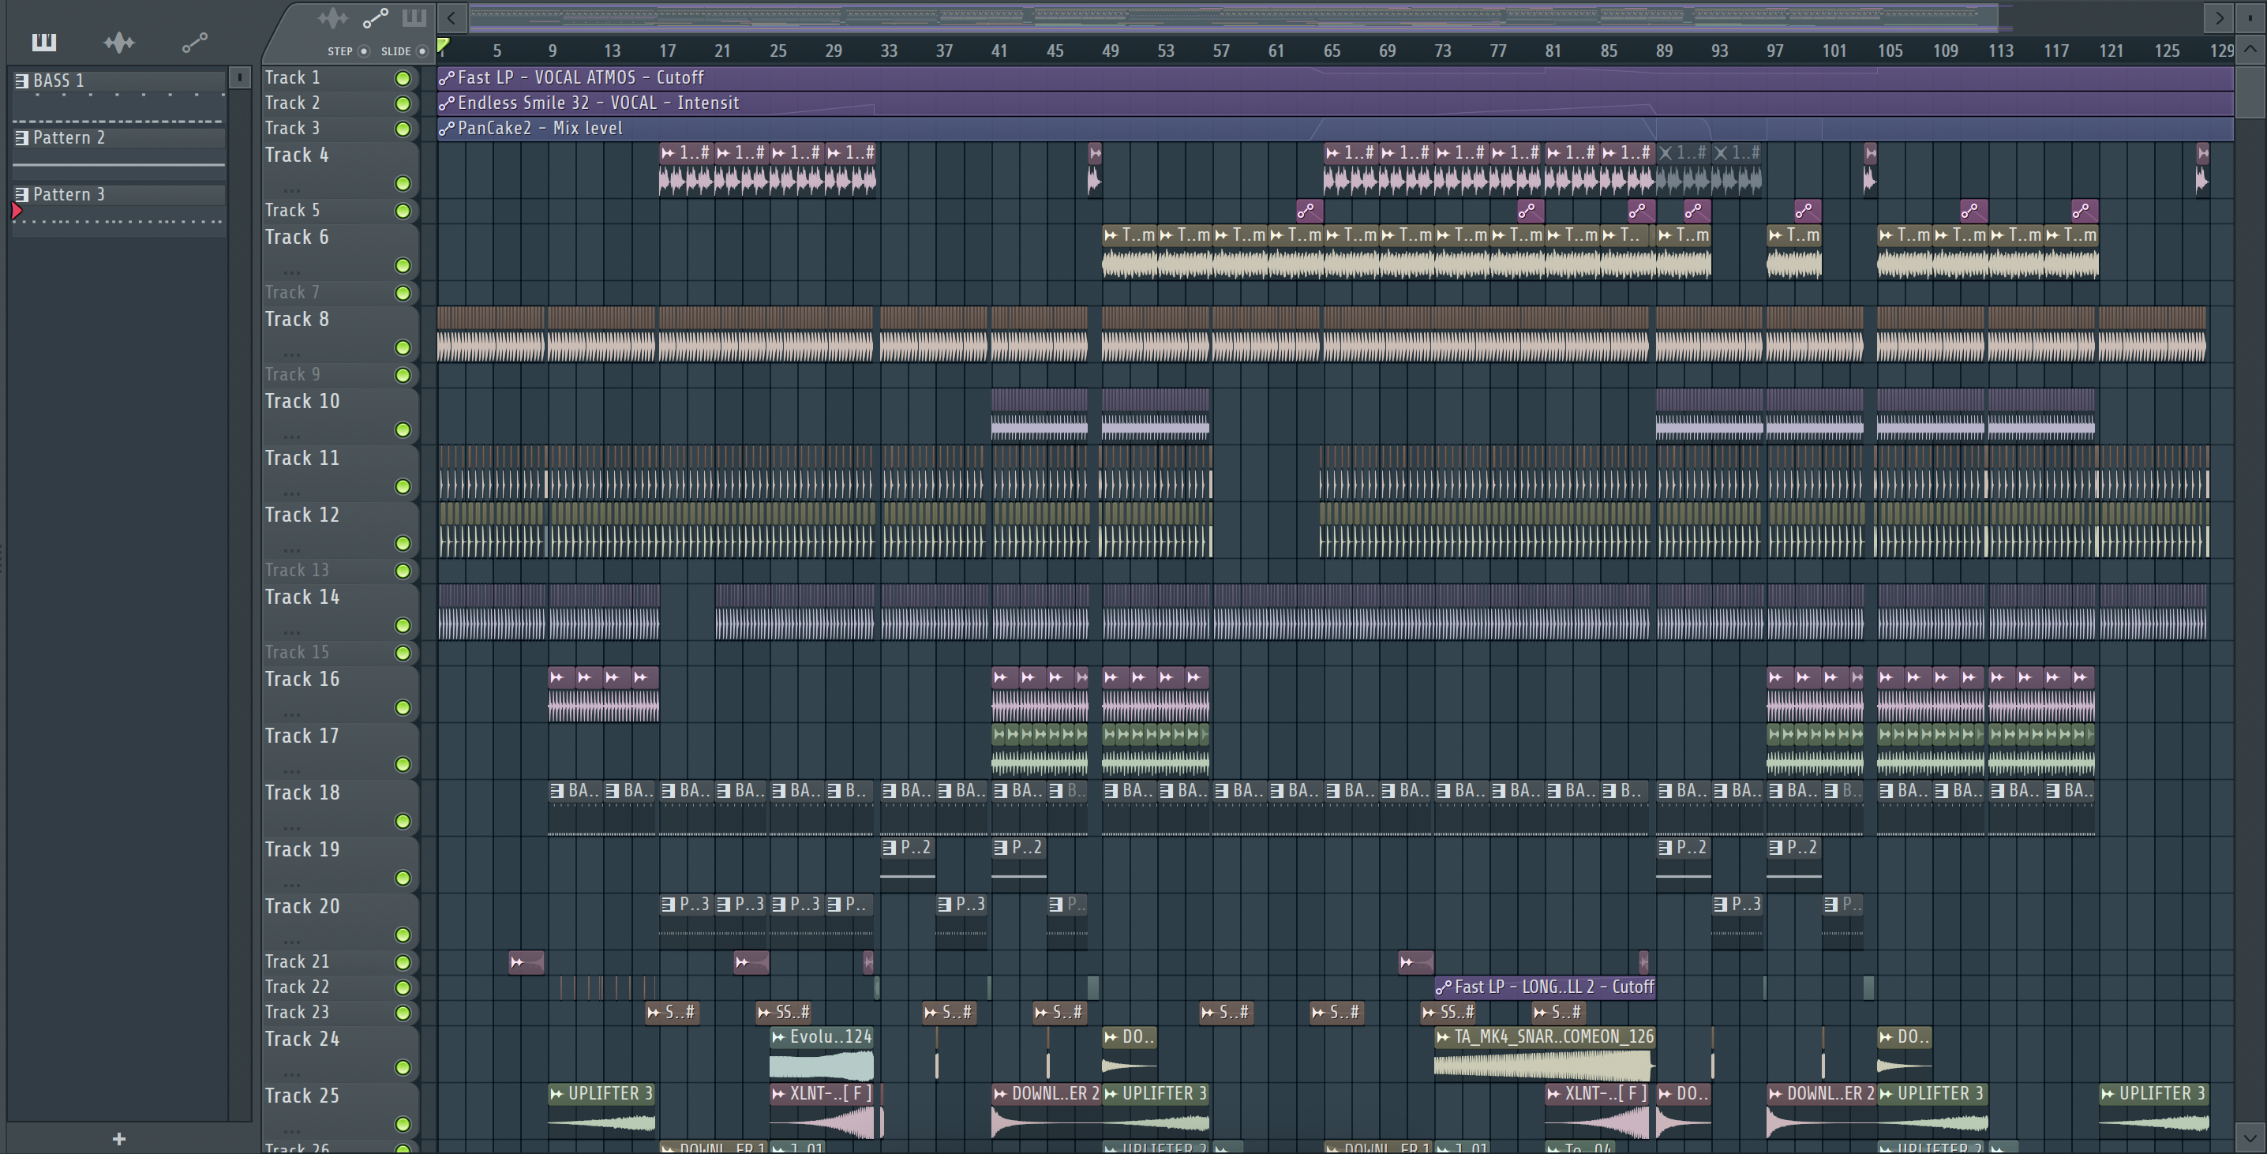
Task: Click the UPLIFTER 3 clip icon at bar 9
Action: click(556, 1093)
